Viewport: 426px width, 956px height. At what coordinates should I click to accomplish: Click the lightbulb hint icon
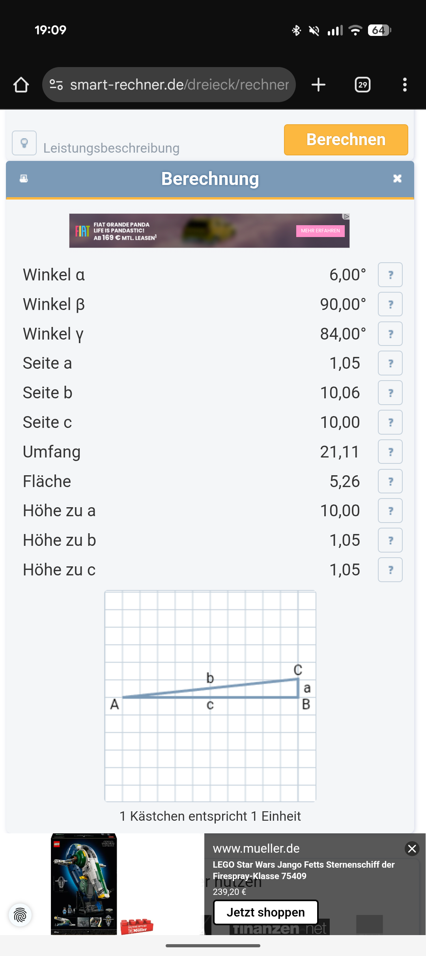tap(24, 143)
